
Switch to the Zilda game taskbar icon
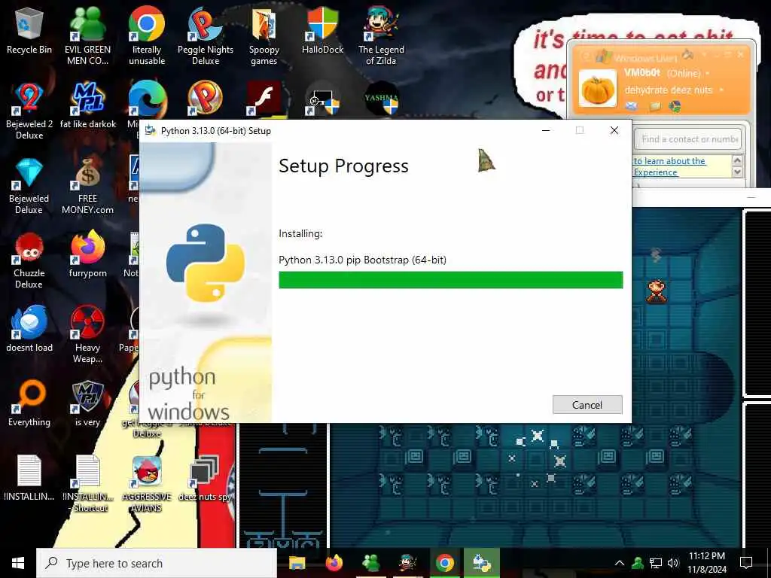407,563
